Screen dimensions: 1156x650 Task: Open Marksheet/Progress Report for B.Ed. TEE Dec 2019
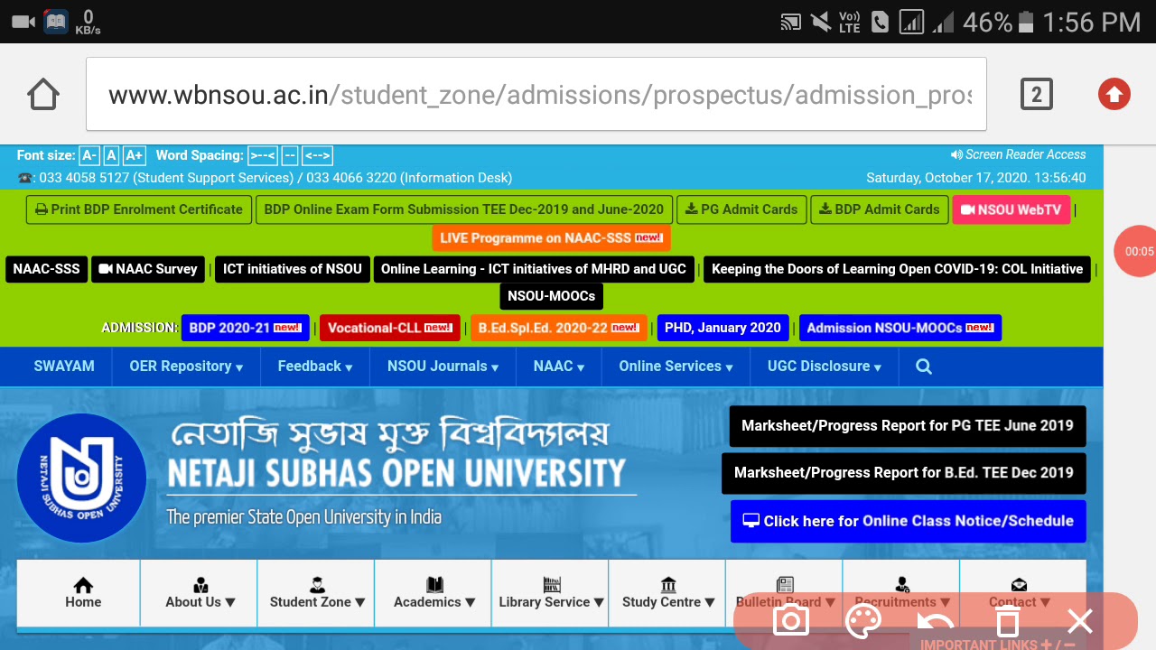pyautogui.click(x=904, y=473)
